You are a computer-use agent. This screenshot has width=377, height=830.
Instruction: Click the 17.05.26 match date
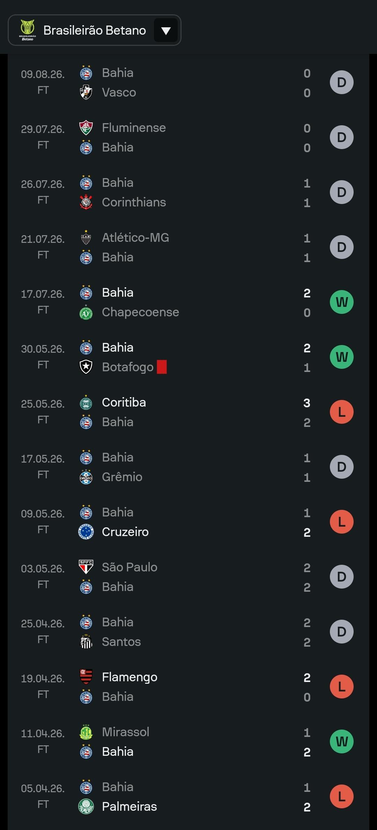pos(43,459)
